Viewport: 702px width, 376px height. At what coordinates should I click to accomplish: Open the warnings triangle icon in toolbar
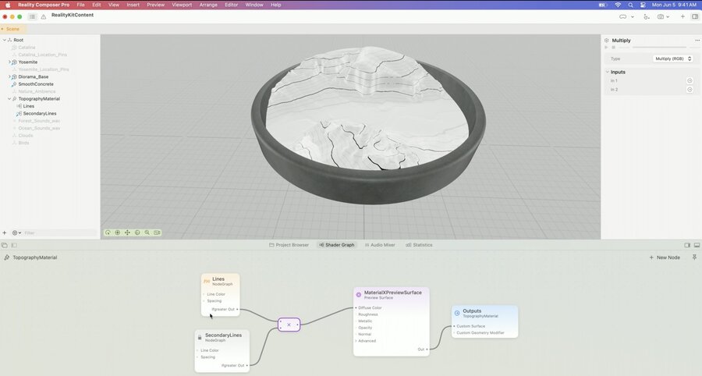(x=44, y=16)
